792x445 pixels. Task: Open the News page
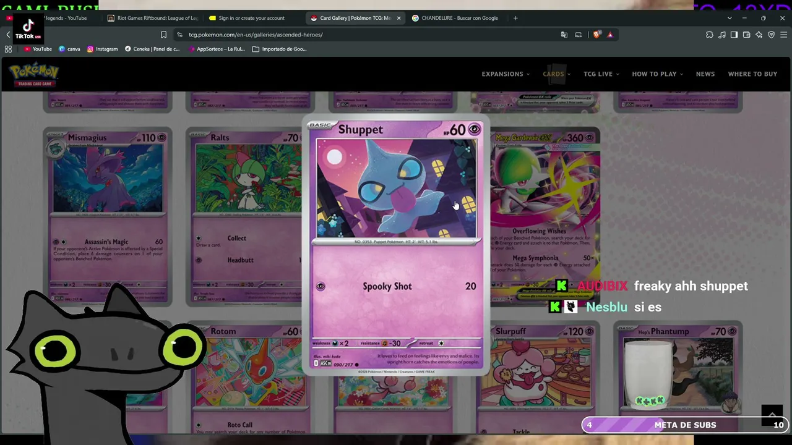click(x=705, y=74)
